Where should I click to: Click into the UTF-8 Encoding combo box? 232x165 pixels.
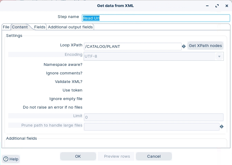pos(150,56)
